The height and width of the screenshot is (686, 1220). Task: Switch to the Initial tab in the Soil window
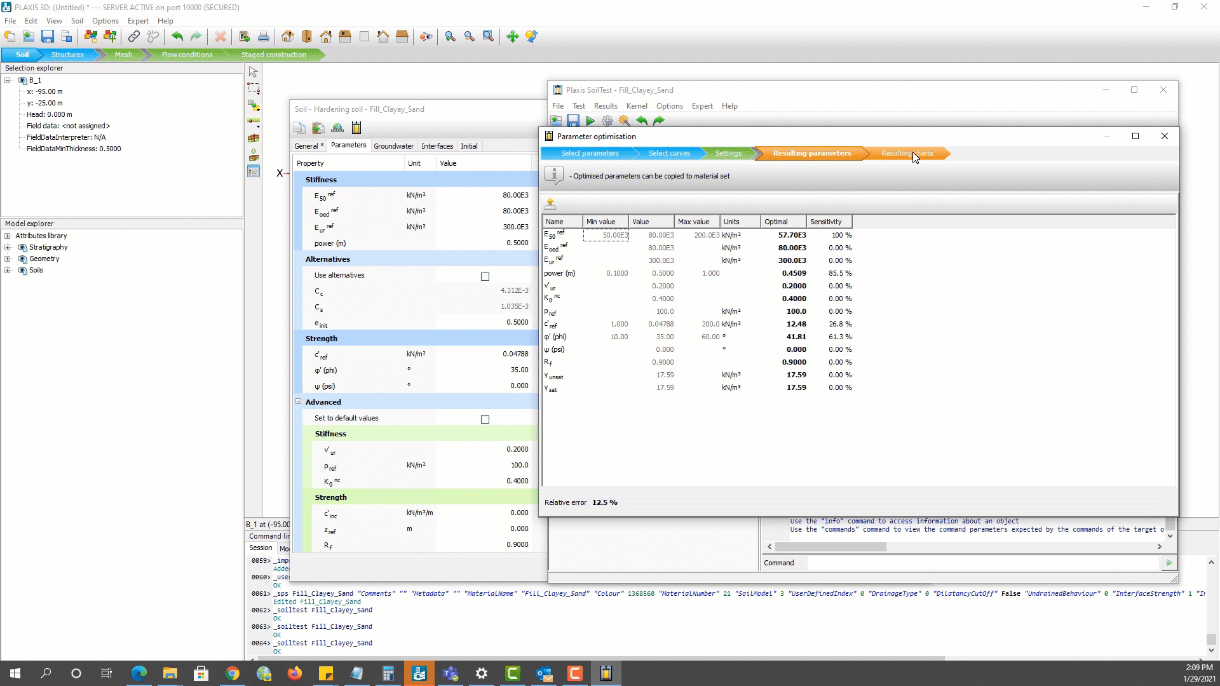point(469,146)
